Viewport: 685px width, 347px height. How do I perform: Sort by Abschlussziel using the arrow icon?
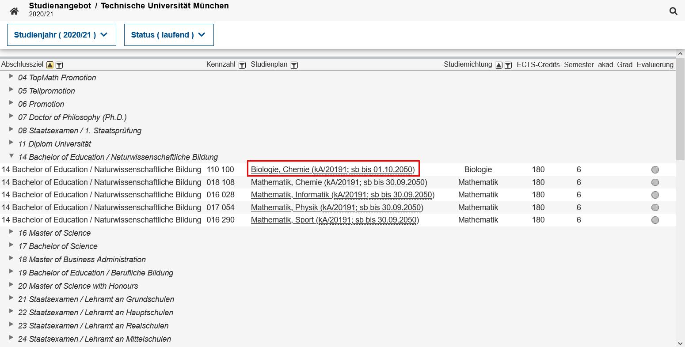pos(50,65)
